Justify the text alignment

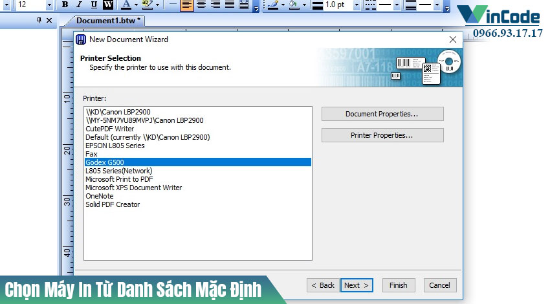coord(230,5)
